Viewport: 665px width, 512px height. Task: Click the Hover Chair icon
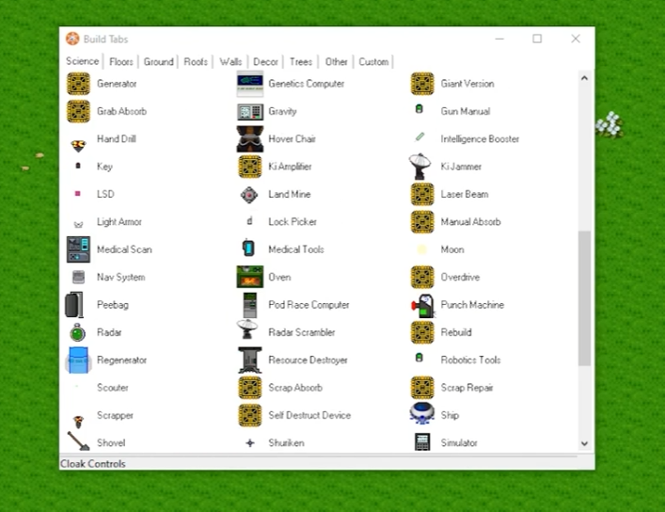[x=250, y=139]
